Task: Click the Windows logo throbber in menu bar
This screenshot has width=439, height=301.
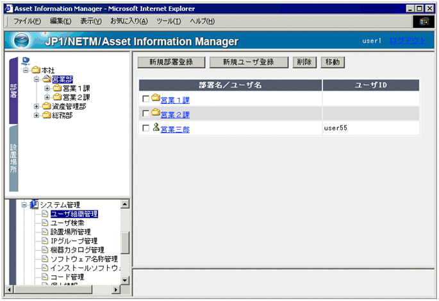Action: [424, 21]
